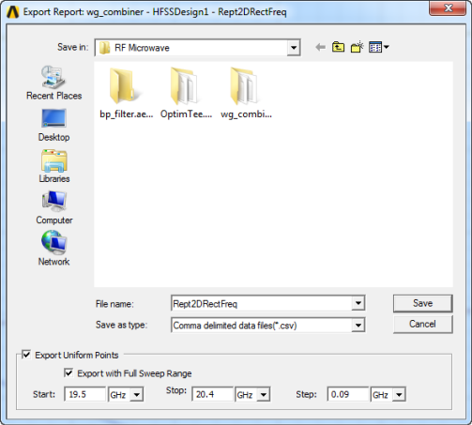This screenshot has width=472, height=425.
Task: Open the View menu icon
Action: pos(379,47)
